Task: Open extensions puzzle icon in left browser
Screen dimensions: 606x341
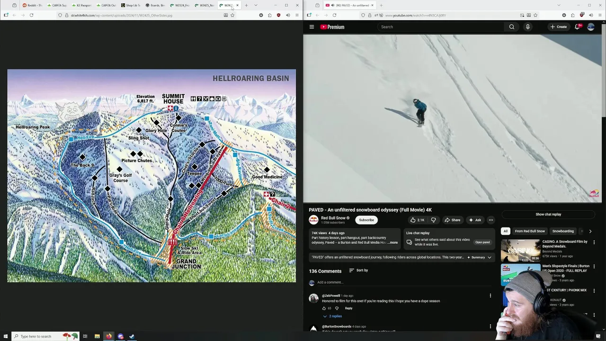Action: (270, 15)
